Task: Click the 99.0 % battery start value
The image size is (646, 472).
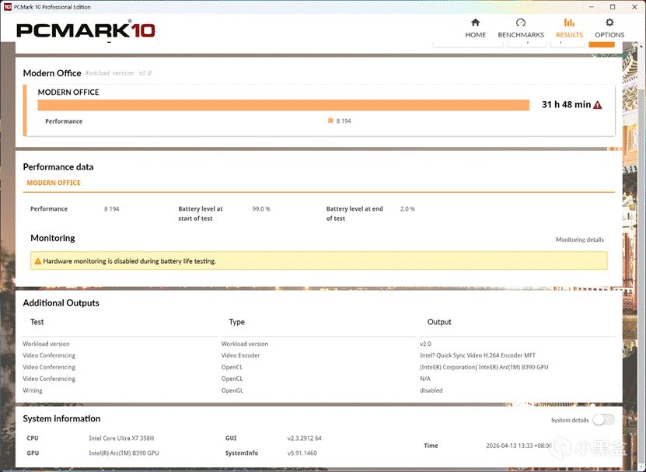Action: tap(260, 209)
